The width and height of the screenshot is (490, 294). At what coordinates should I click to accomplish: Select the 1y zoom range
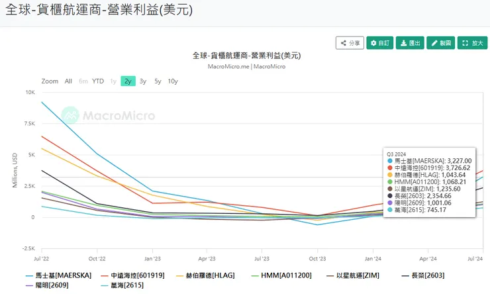113,81
